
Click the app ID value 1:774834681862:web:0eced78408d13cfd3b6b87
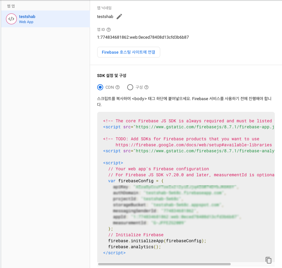(x=143, y=37)
